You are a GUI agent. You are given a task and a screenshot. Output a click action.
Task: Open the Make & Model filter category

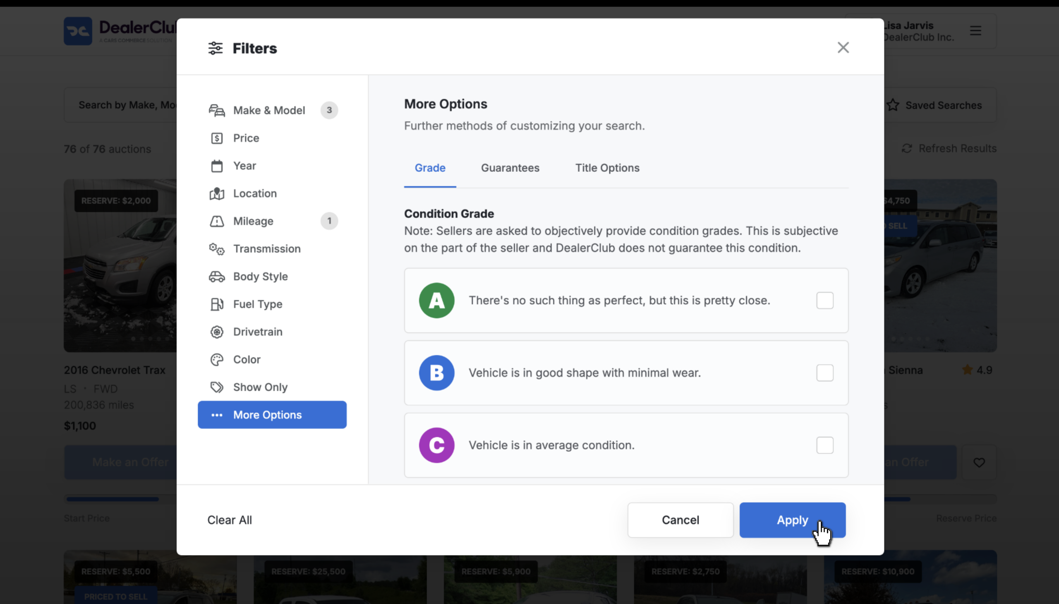click(x=272, y=111)
